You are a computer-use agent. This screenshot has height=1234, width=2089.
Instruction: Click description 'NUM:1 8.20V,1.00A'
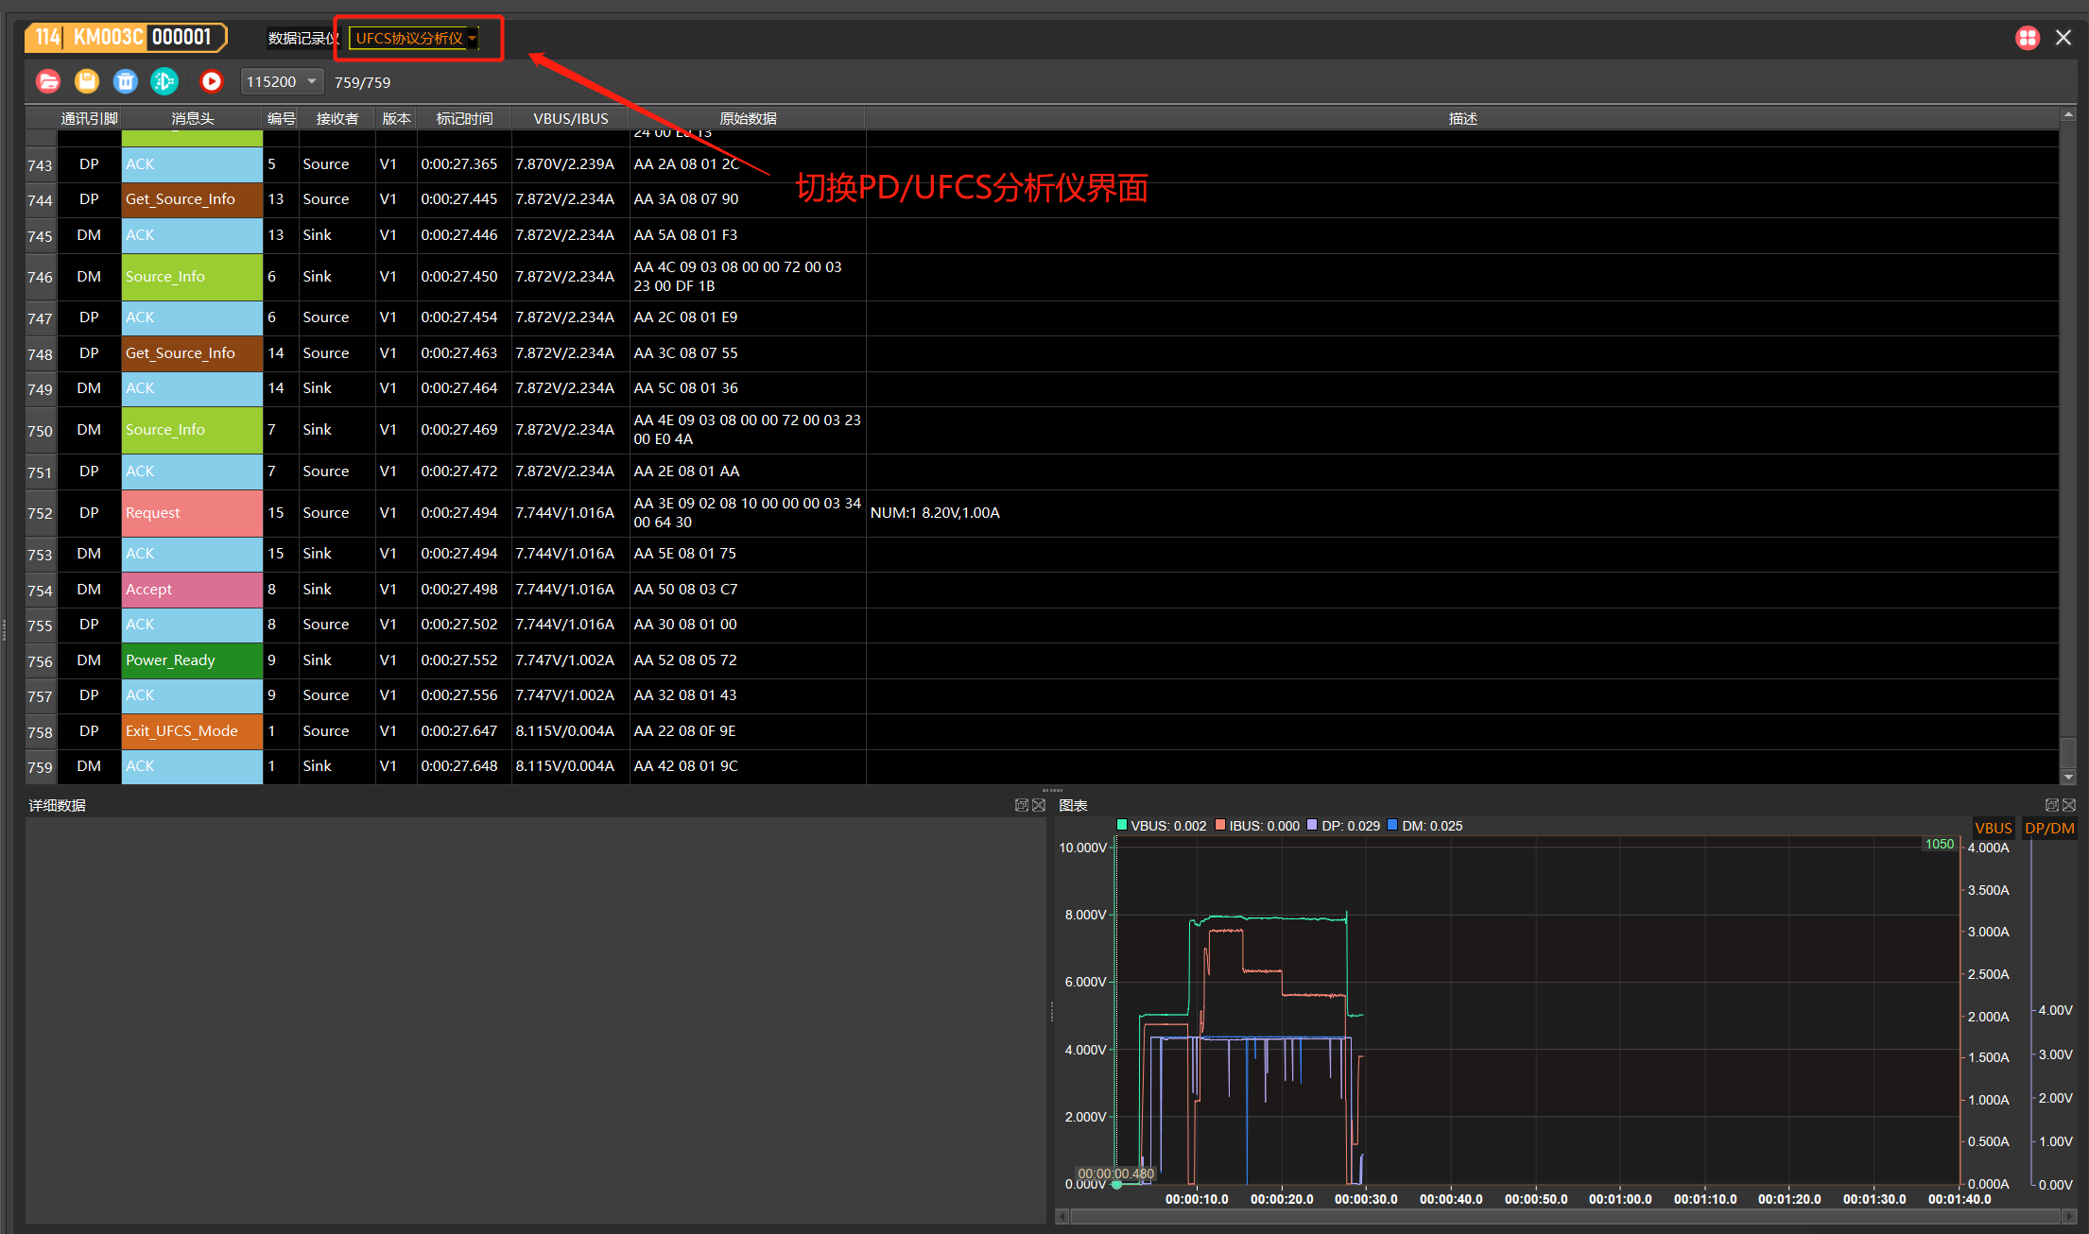(935, 513)
